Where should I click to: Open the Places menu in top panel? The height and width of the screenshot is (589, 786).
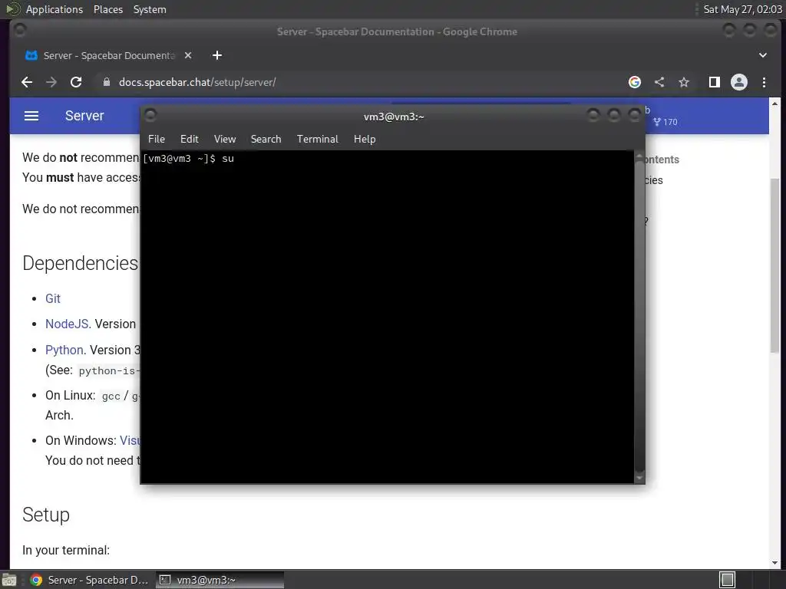[x=107, y=9]
